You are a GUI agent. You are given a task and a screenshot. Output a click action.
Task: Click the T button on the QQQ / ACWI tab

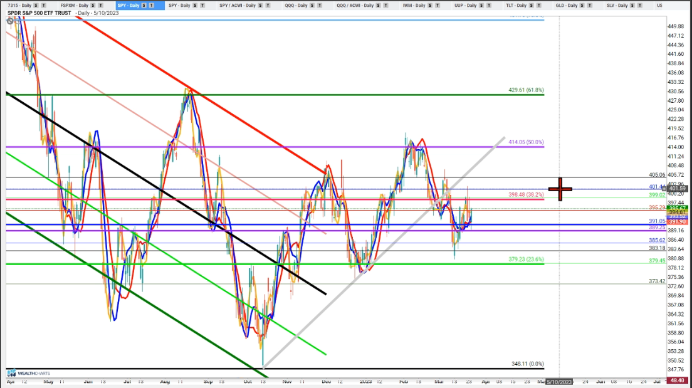[x=385, y=5]
